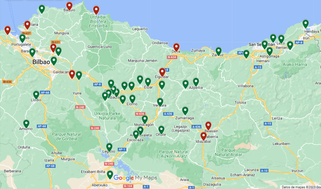The height and width of the screenshot is (189, 321).
Task: Open the green marker at Mondragón
Action: pos(144,119)
